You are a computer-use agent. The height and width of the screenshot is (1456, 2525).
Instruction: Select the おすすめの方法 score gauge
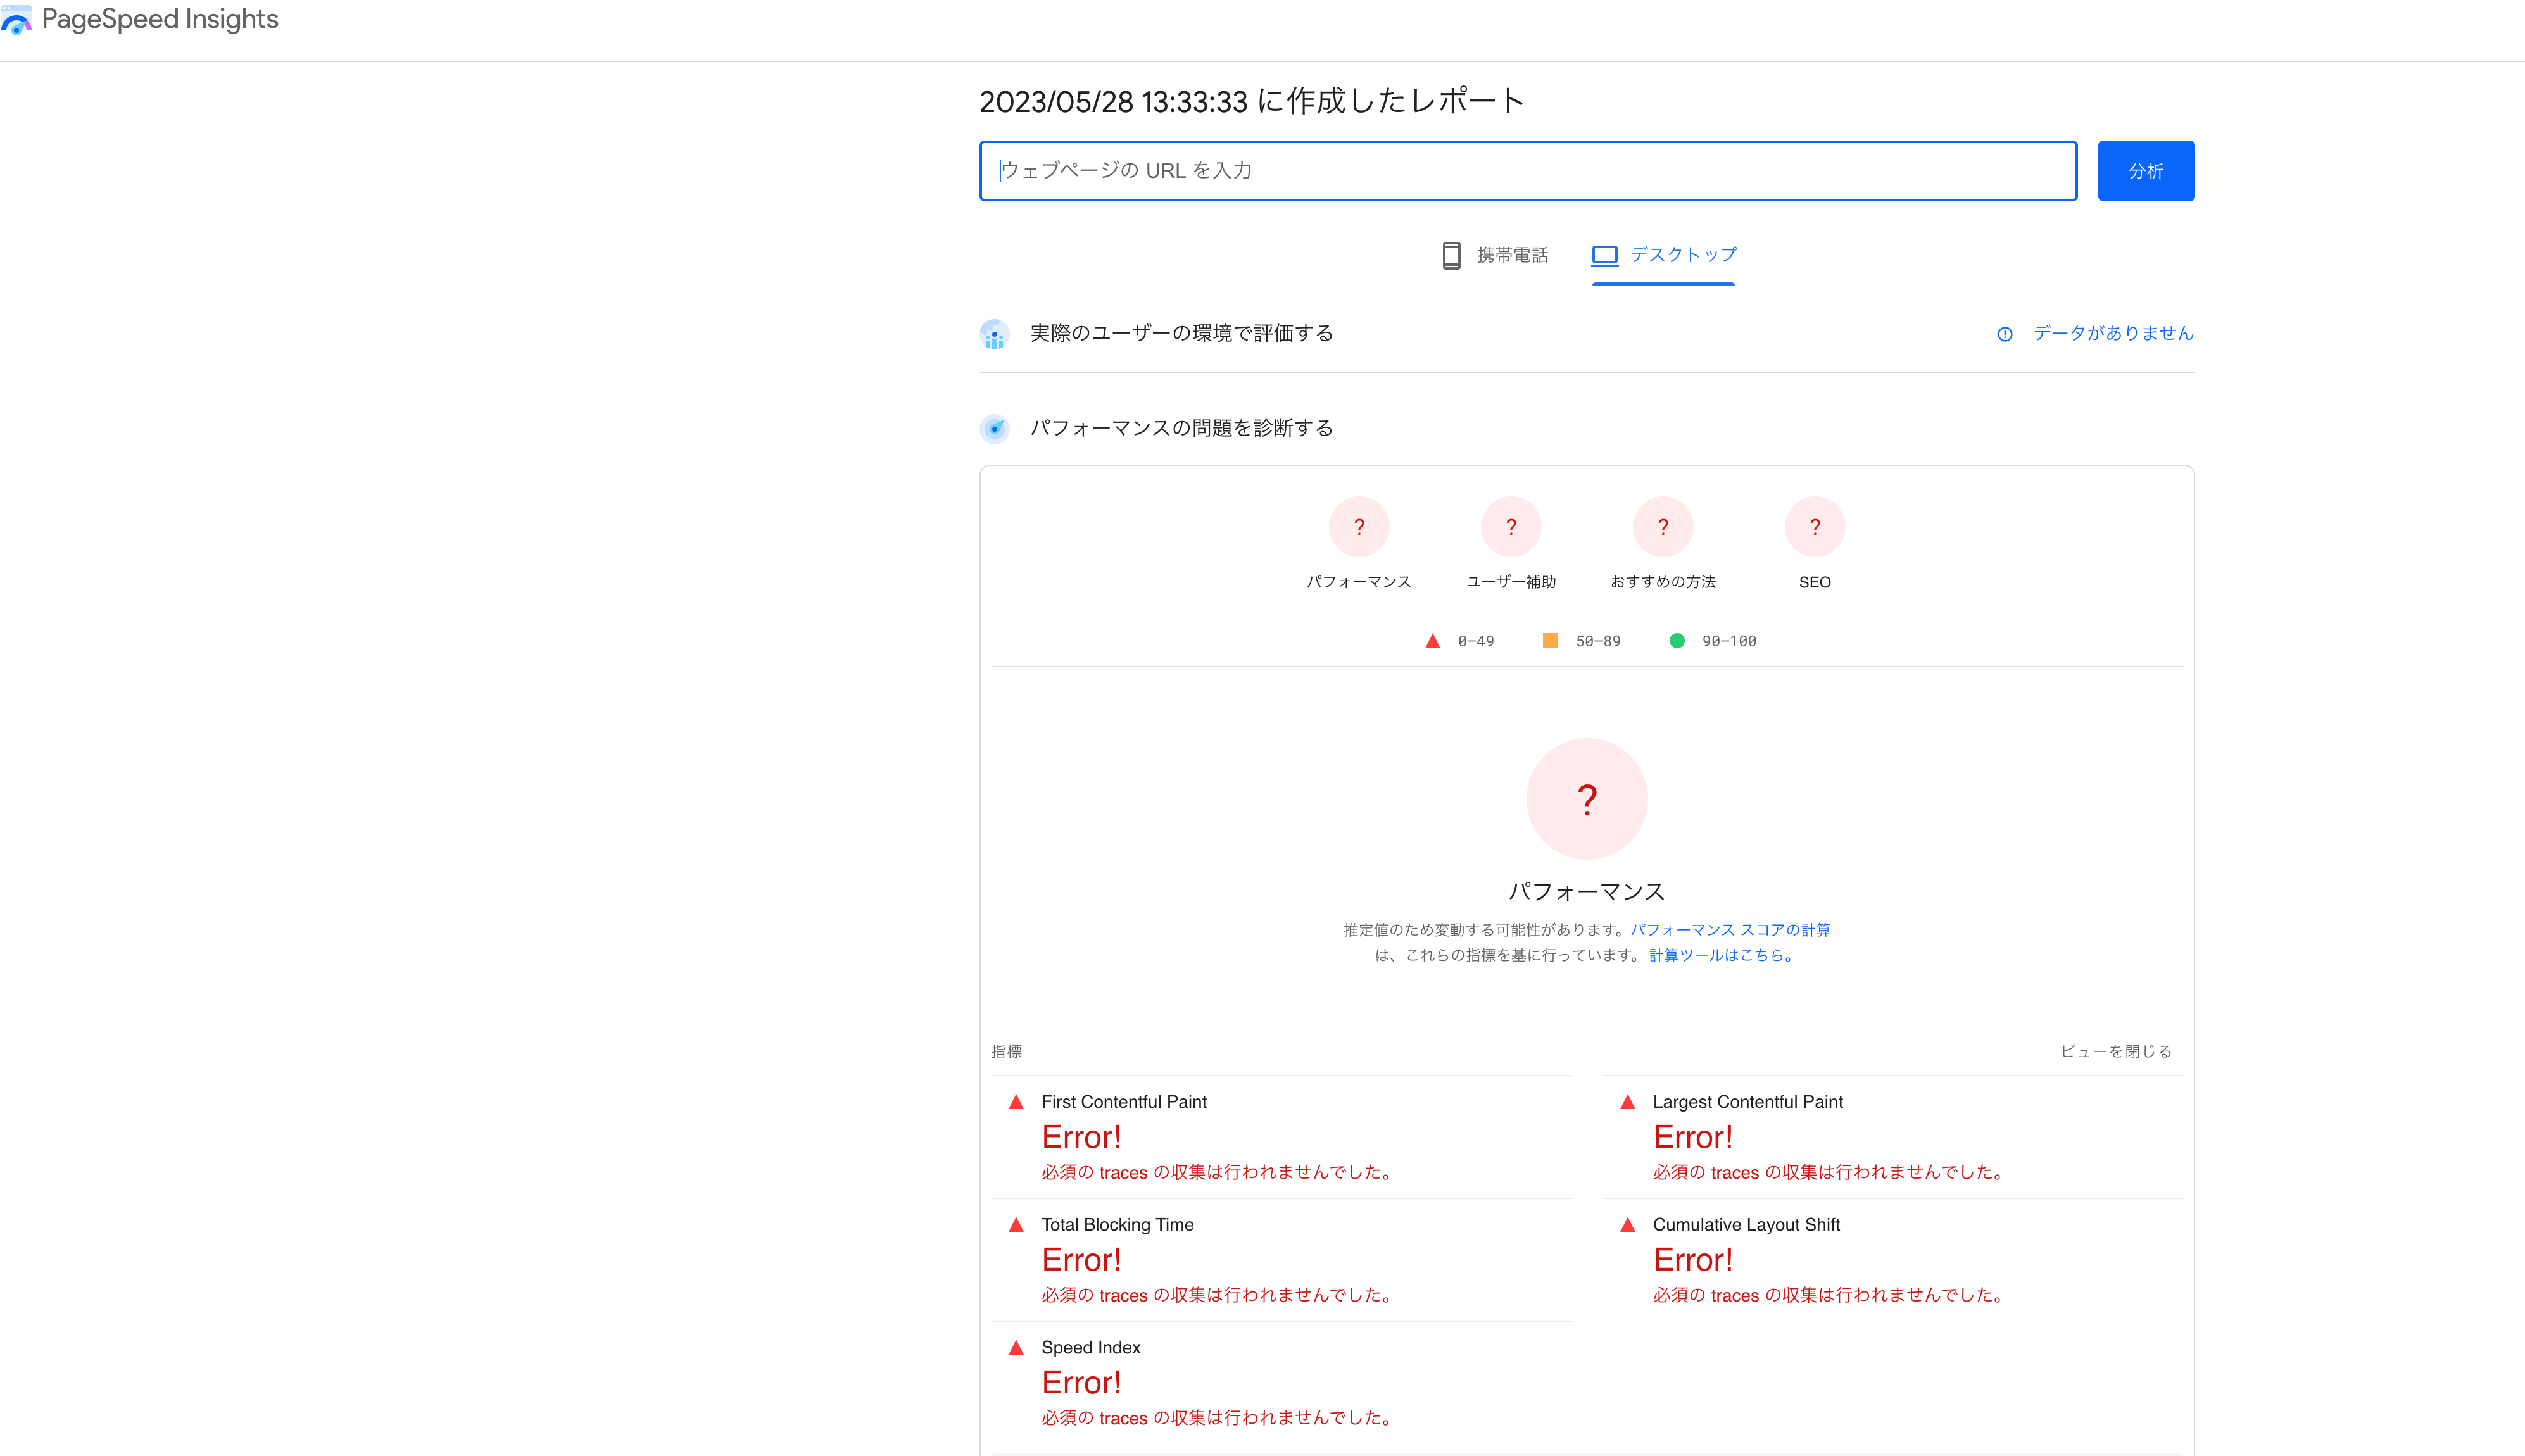tap(1663, 527)
